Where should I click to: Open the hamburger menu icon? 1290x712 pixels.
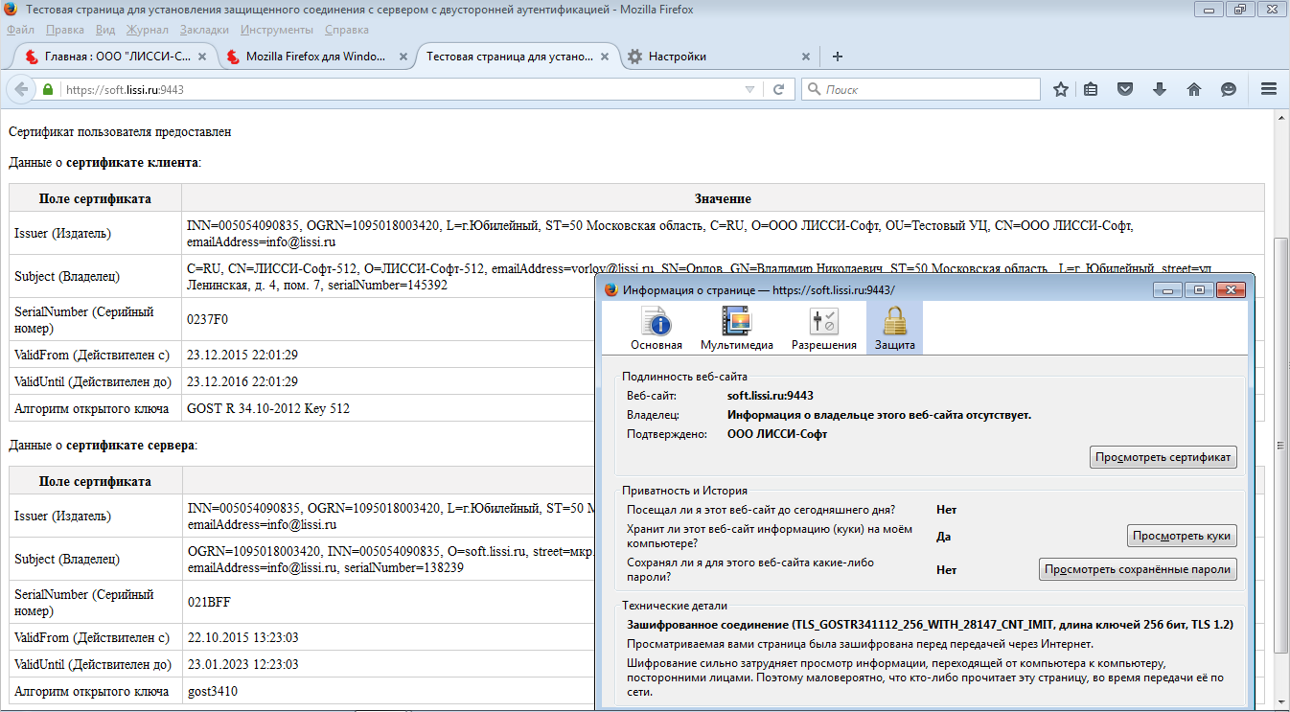coord(1269,89)
